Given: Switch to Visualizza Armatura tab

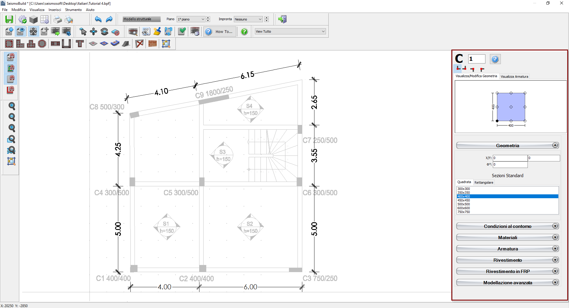Looking at the screenshot, I should coord(514,77).
